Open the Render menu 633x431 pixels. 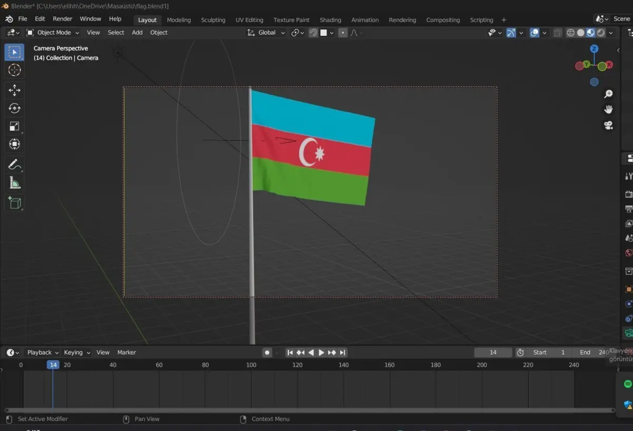pos(62,19)
